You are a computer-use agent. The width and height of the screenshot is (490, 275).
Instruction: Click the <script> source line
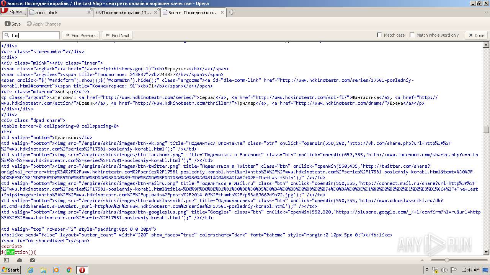(x=12, y=246)
